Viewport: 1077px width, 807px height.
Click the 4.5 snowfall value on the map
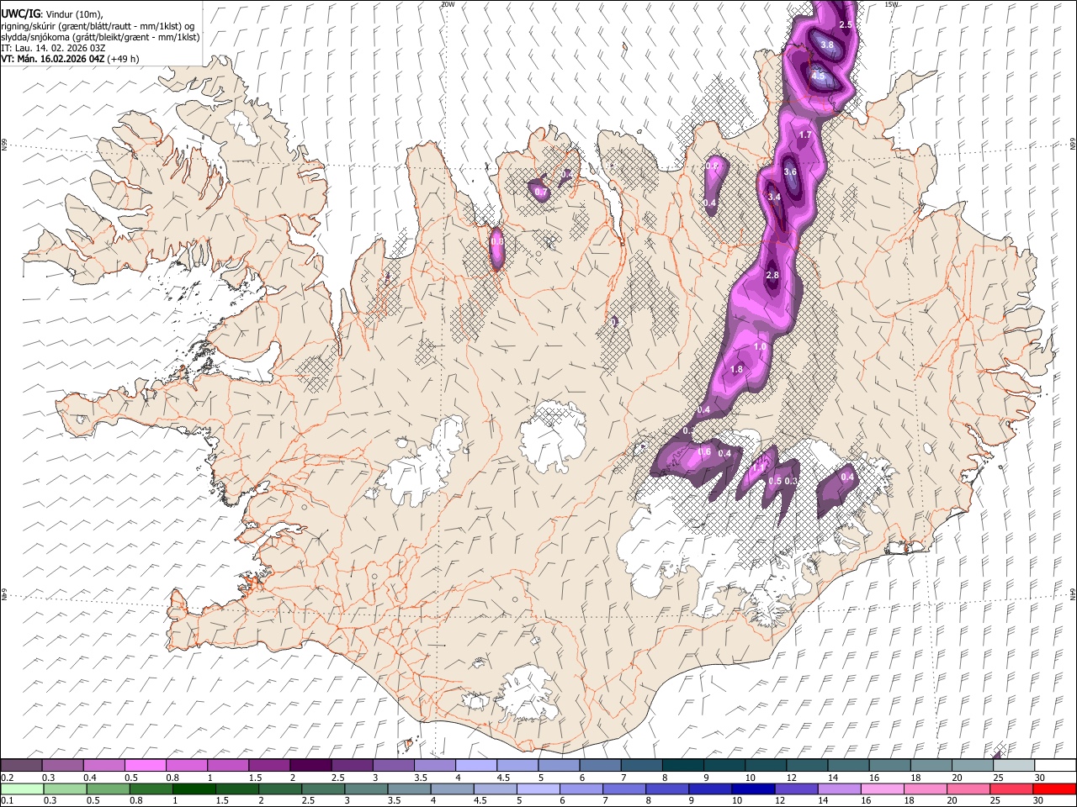818,76
